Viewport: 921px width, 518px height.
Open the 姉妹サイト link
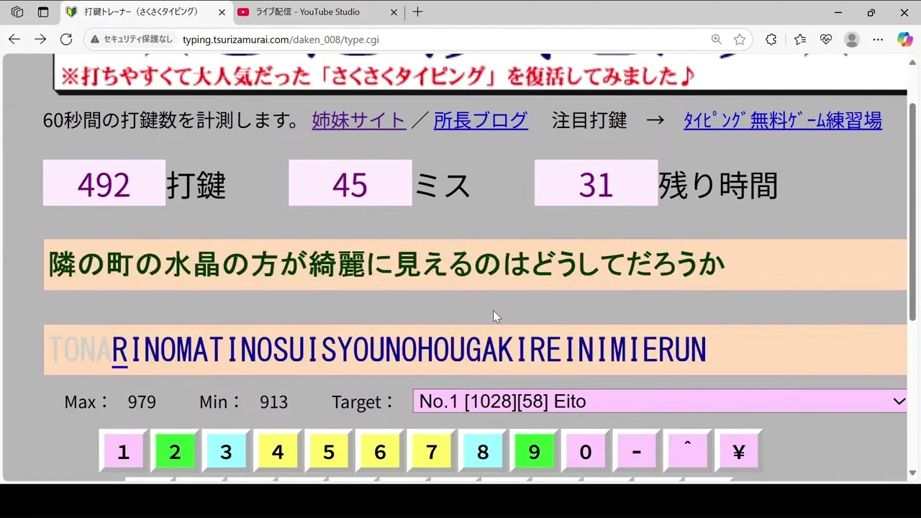pos(359,120)
